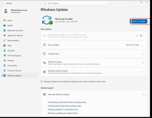Click the Accounts person icon
The height and width of the screenshot is (118, 152).
click(x=5, y=50)
